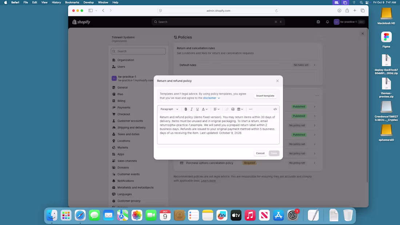This screenshot has width=400, height=225.
Task: Go to Plan settings
Action: [120, 94]
